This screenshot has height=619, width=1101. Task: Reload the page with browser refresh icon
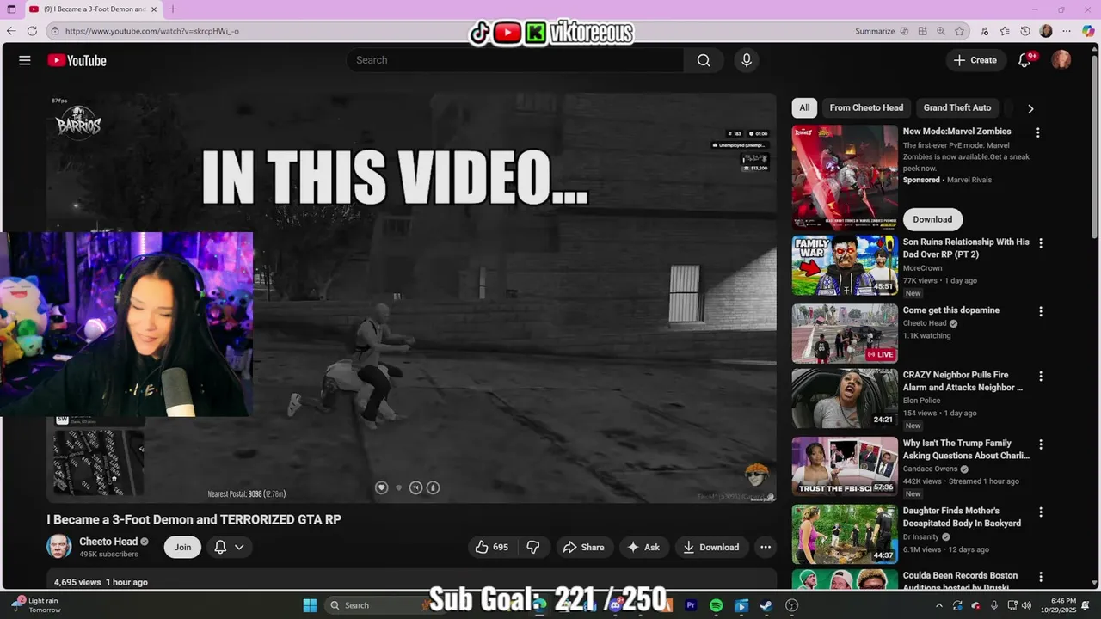pos(32,31)
